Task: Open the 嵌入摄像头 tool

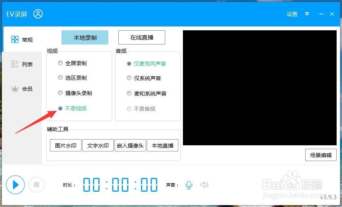Action: 130,145
